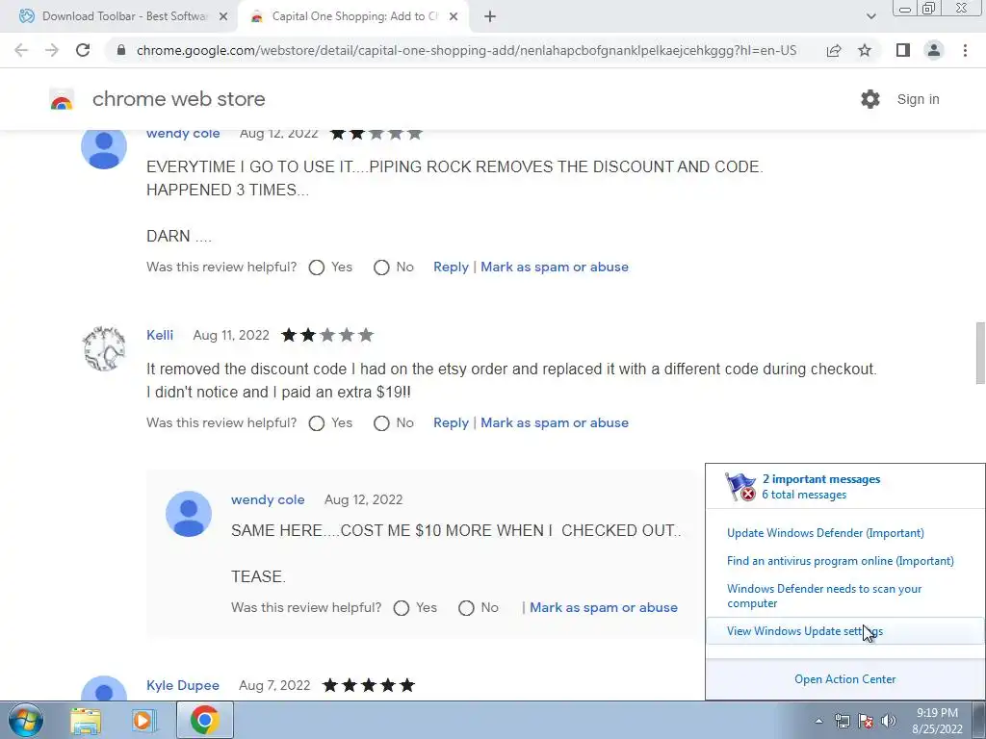Open the Chrome profile avatar menu

(934, 50)
